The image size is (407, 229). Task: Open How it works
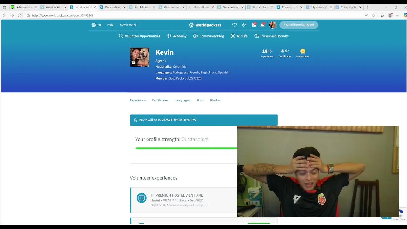click(128, 24)
